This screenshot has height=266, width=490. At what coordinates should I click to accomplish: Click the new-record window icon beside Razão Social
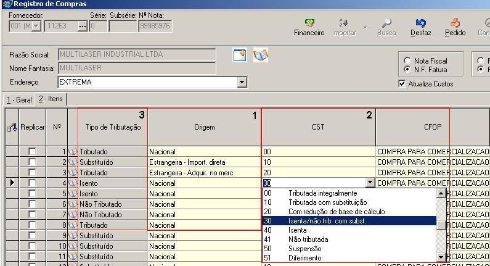coord(240,55)
